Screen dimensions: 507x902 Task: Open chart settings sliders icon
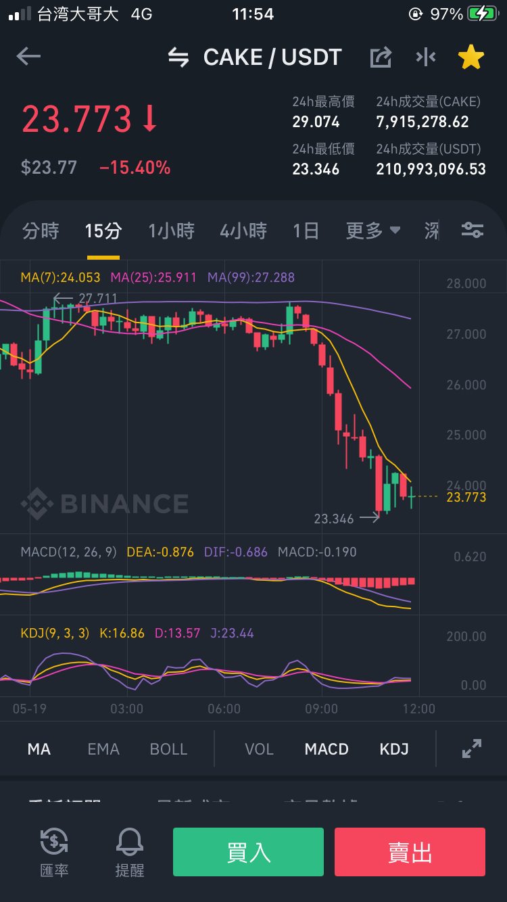(473, 231)
